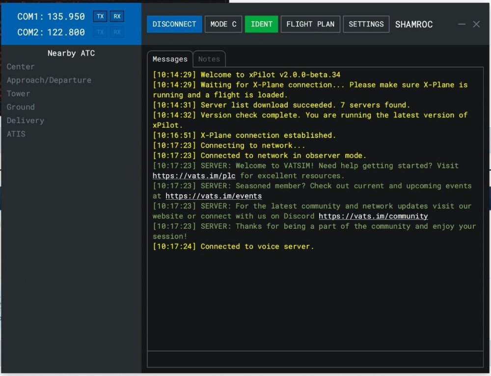Open the SETTINGS window

[366, 24]
